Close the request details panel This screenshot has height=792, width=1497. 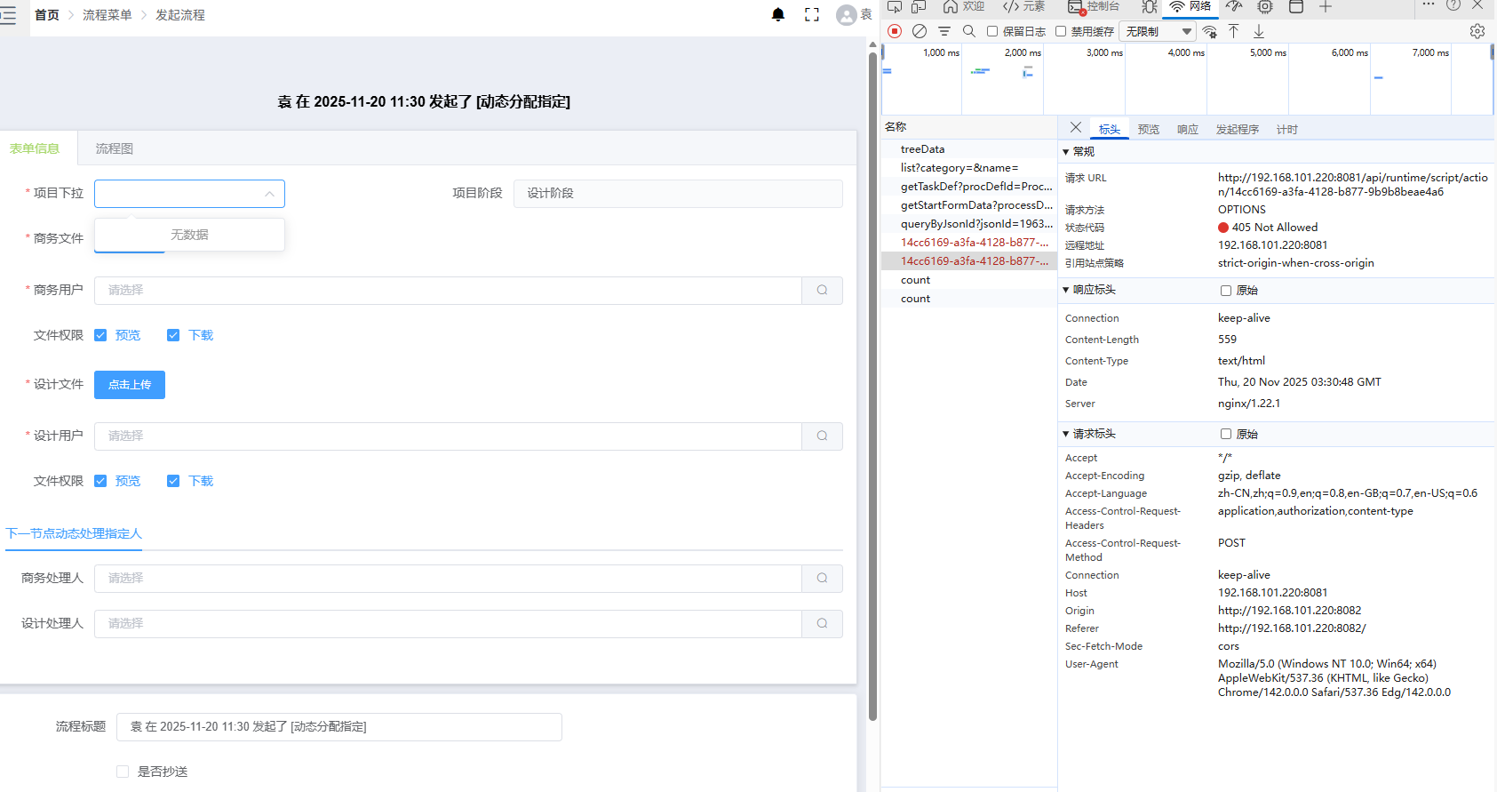pyautogui.click(x=1076, y=127)
